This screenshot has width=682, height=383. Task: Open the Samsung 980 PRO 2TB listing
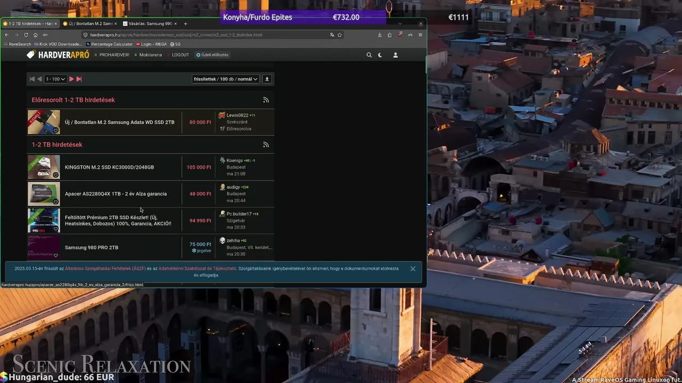click(92, 247)
